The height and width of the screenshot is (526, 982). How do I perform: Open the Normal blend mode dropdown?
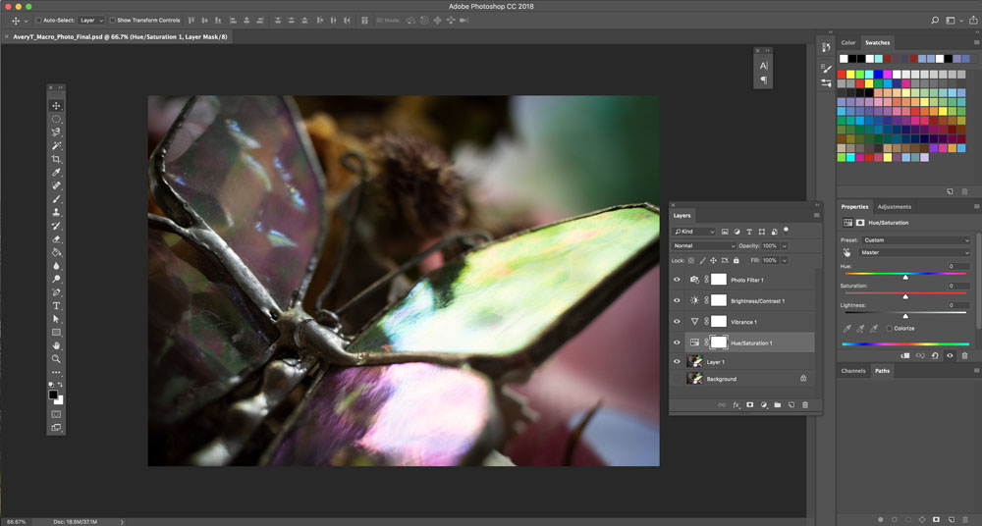coord(703,246)
